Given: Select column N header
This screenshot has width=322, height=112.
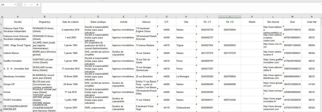Looking at the screenshot, I should coord(312,17).
